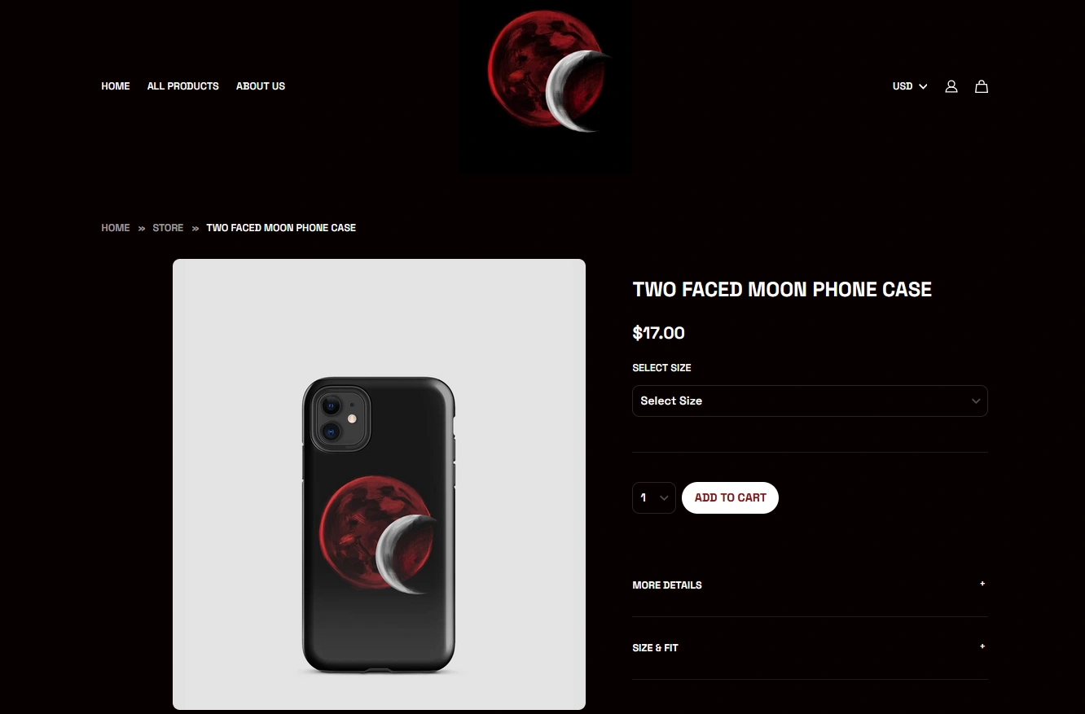Open ALL PRODUCTS in the navigation

[x=183, y=86]
